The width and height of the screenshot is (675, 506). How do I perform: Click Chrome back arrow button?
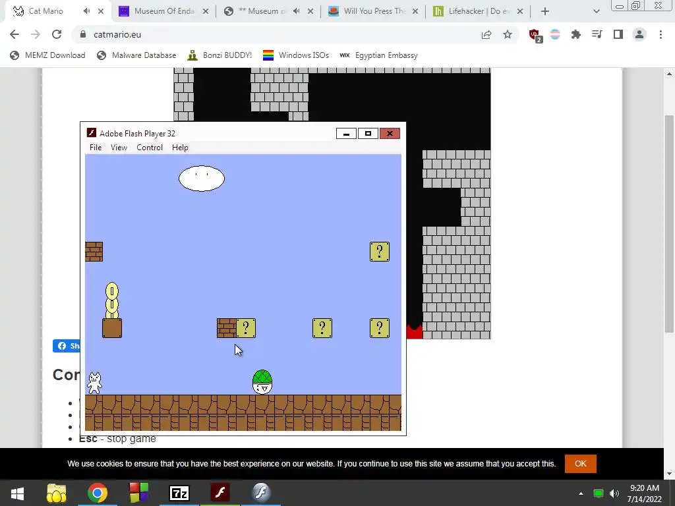pos(15,34)
